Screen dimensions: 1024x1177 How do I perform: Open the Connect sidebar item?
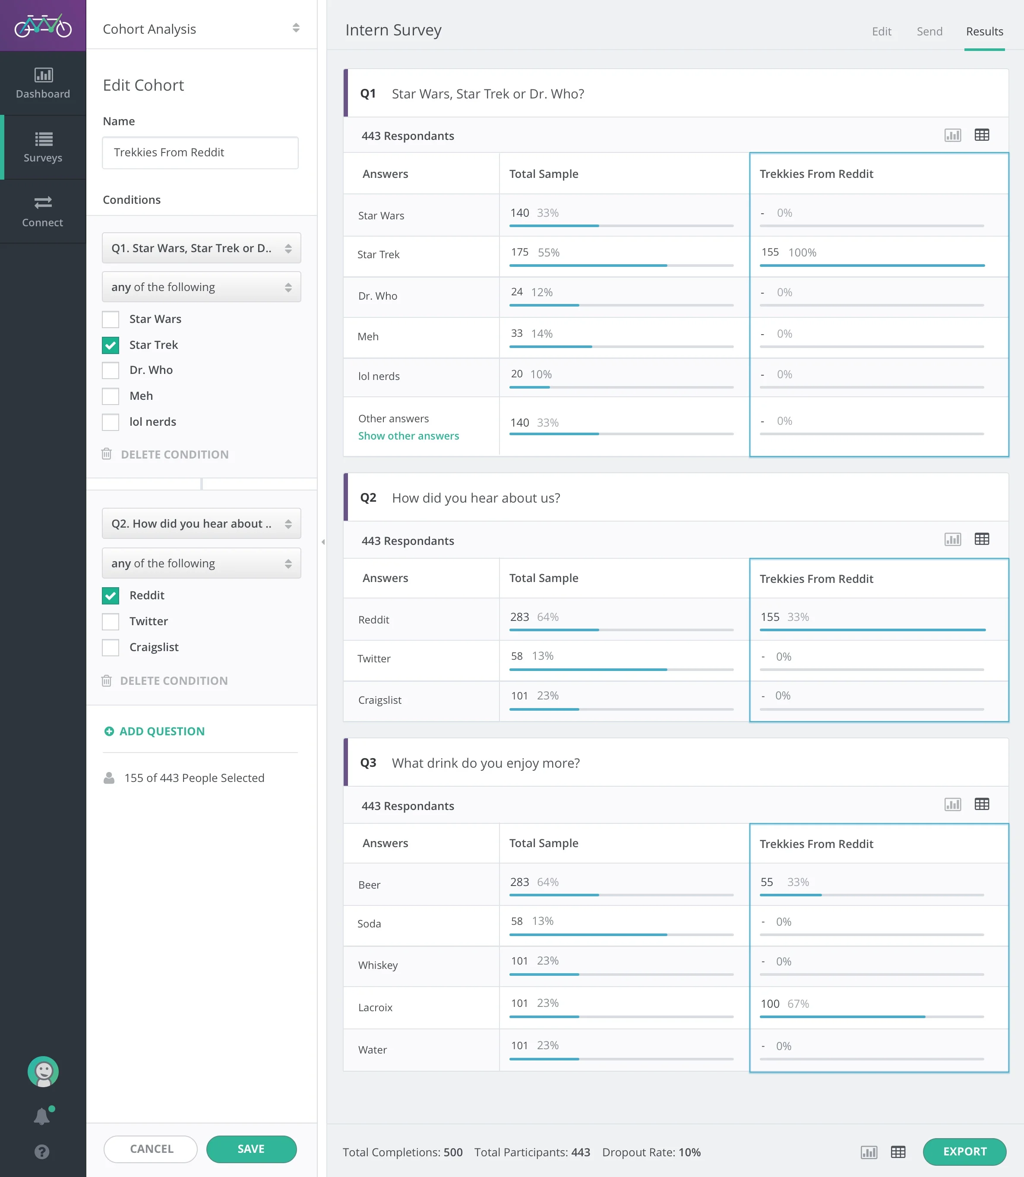[43, 212]
